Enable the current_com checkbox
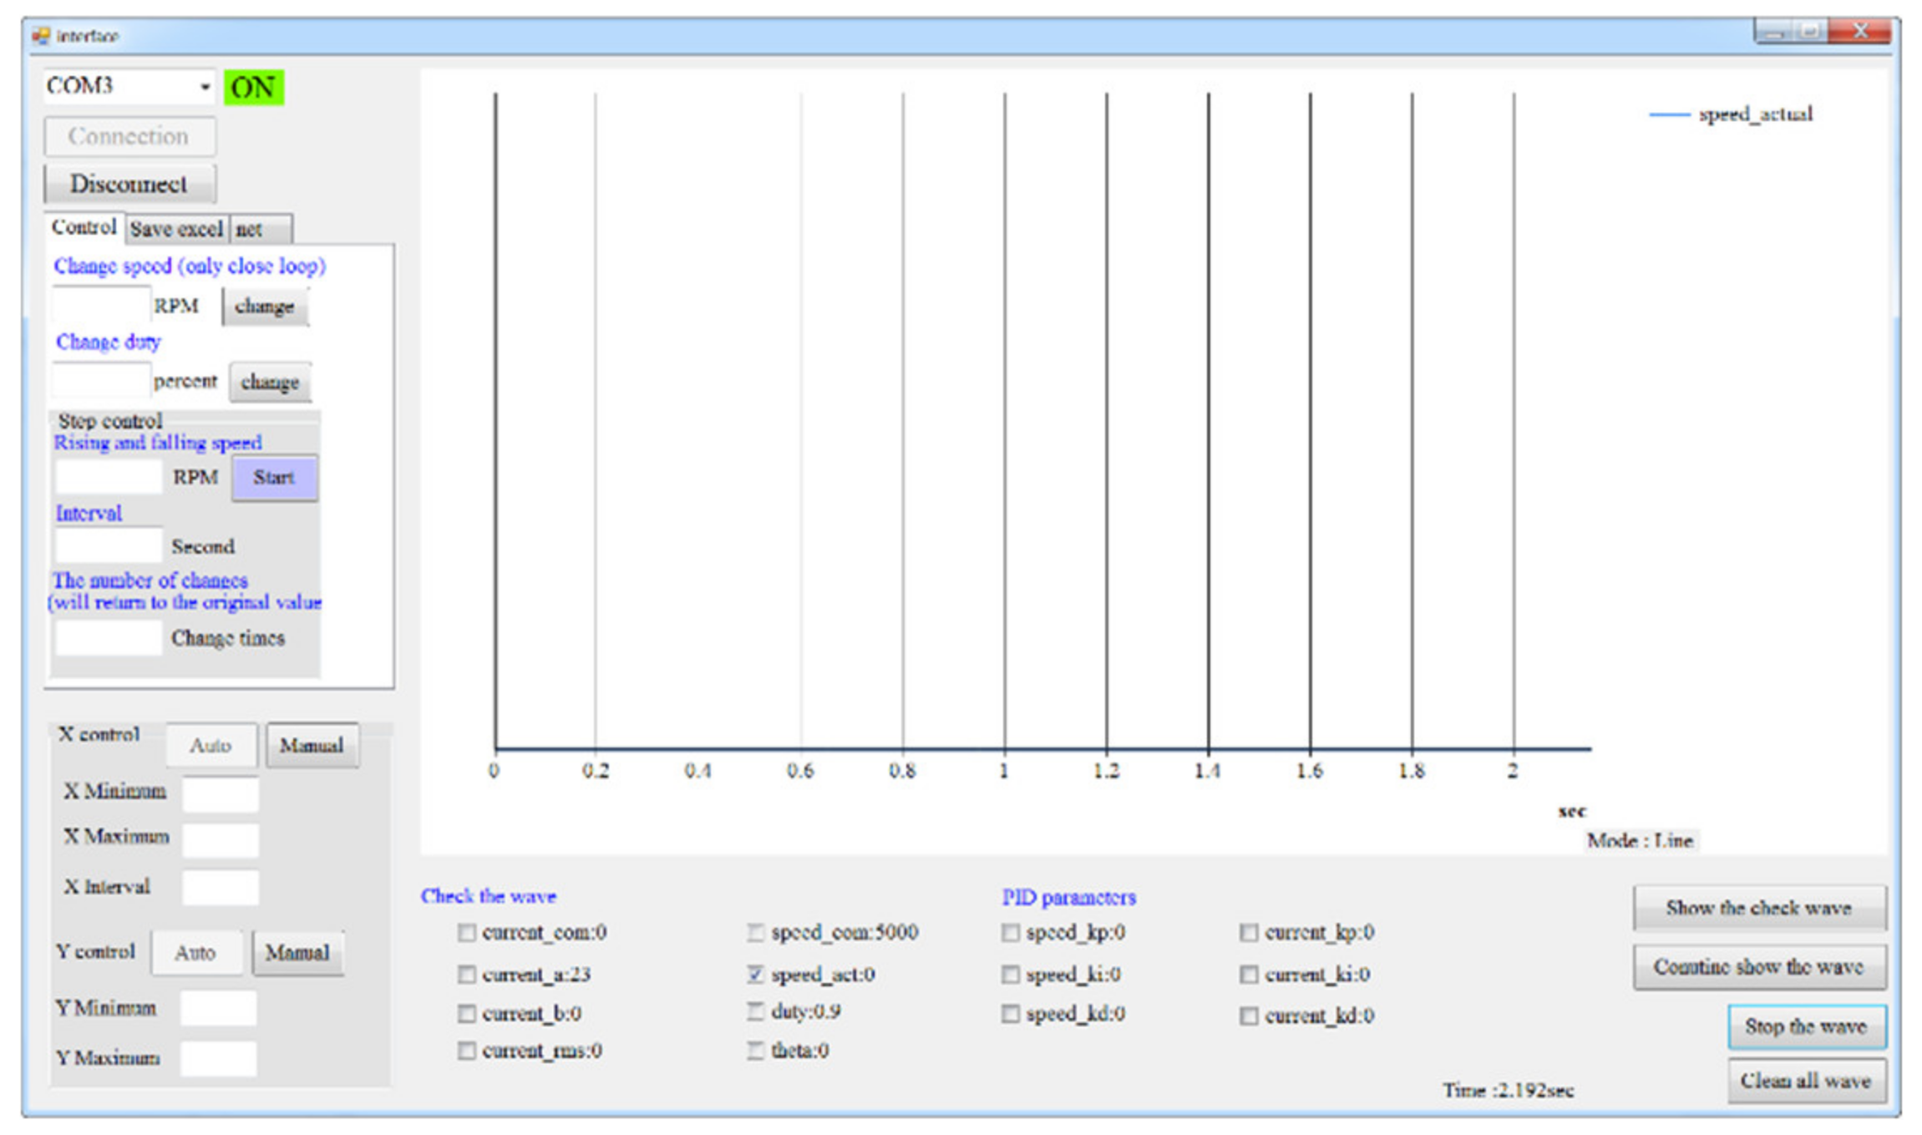Viewport: 1922px width, 1135px height. (466, 932)
